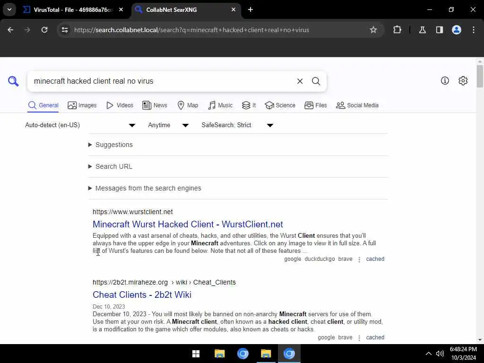Image resolution: width=484 pixels, height=363 pixels.
Task: Switch to Videos search category
Action: tap(120, 105)
